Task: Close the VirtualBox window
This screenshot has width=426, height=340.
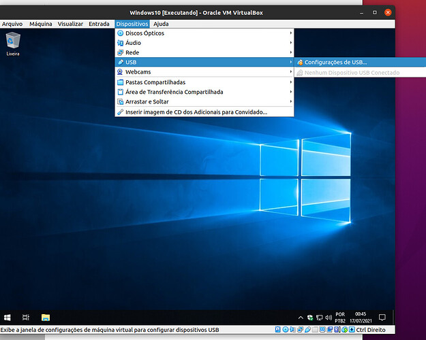Action: 388,12
